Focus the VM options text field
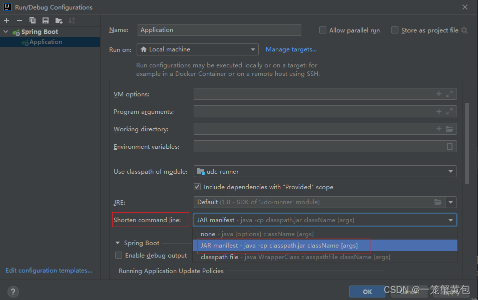 [x=314, y=94]
